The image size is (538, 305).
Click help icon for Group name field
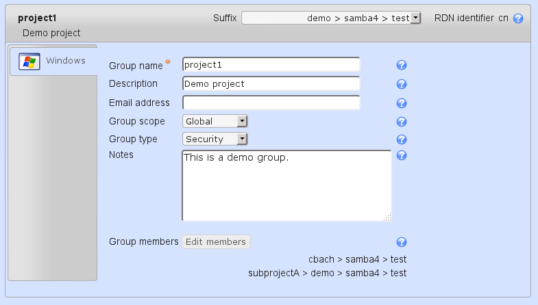pyautogui.click(x=402, y=66)
